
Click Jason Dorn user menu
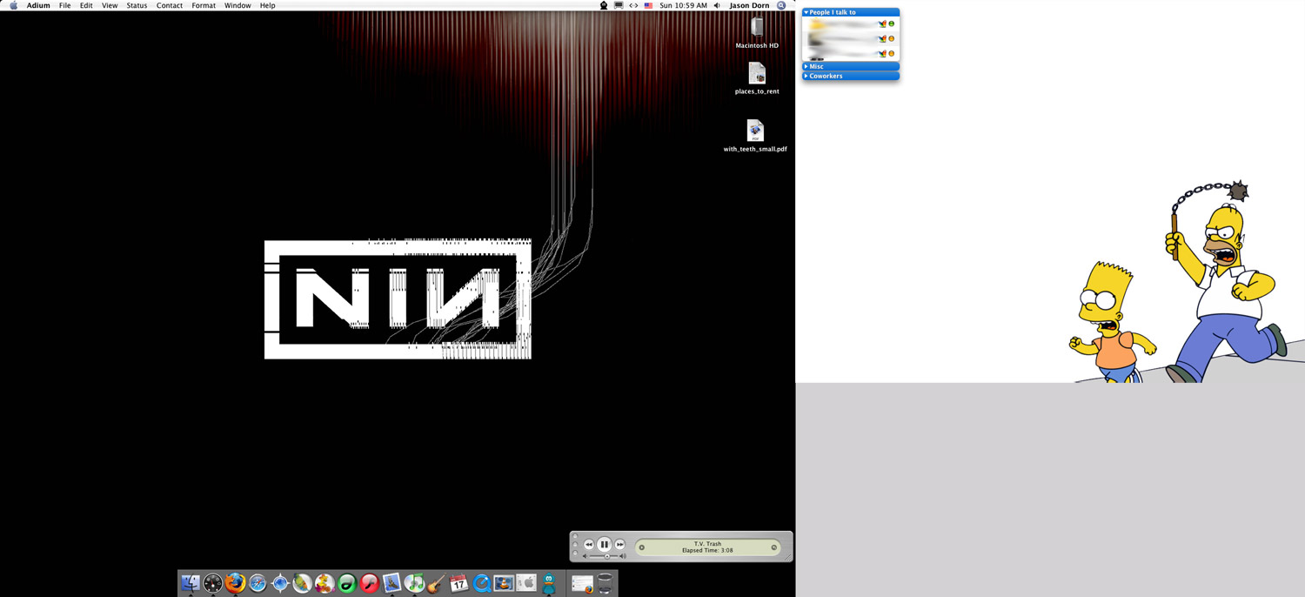pyautogui.click(x=749, y=5)
